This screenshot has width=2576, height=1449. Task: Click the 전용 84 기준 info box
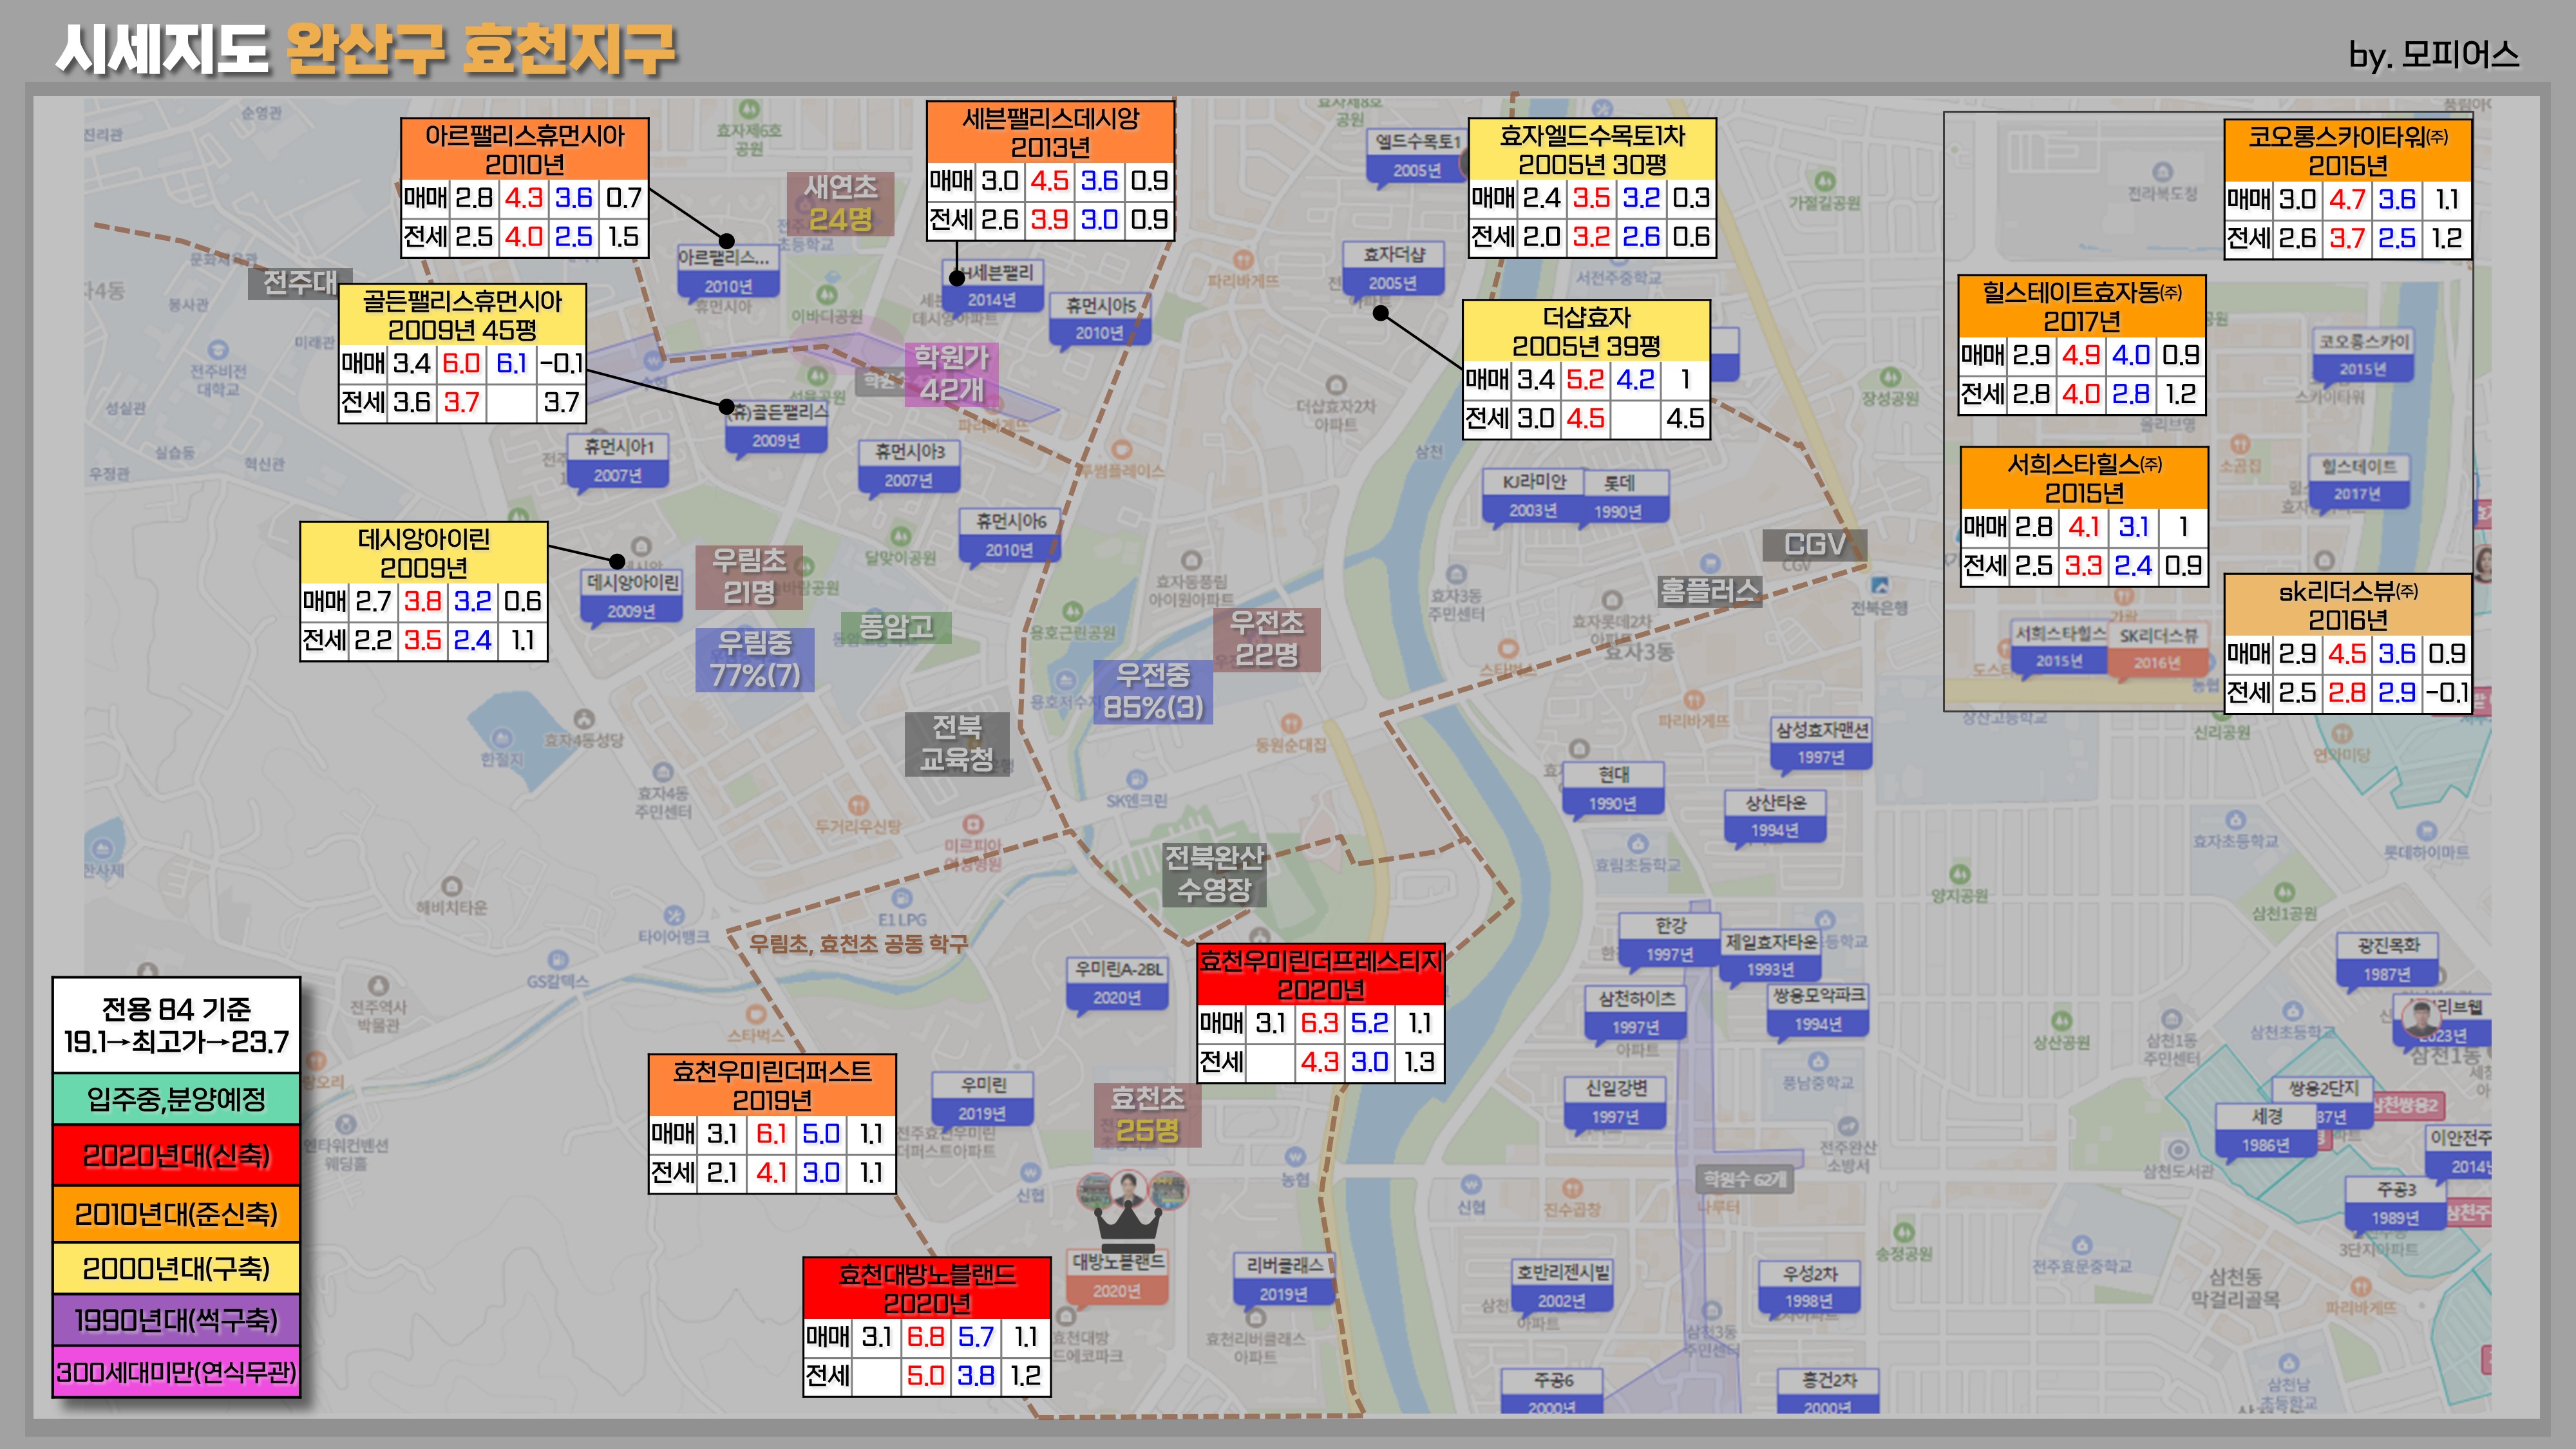click(176, 1025)
